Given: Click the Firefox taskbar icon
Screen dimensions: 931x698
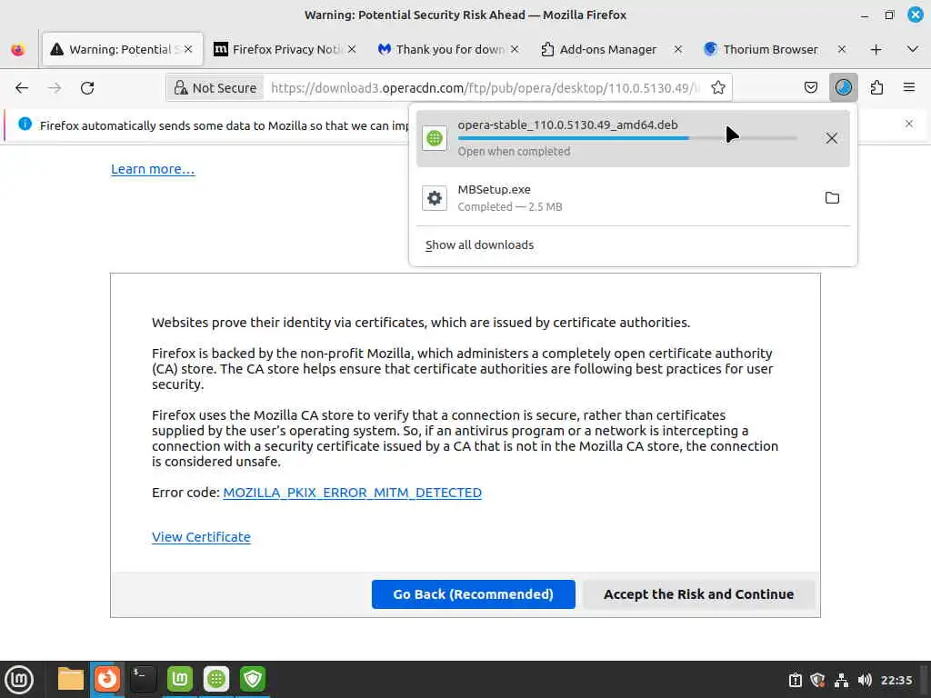Looking at the screenshot, I should point(107,680).
